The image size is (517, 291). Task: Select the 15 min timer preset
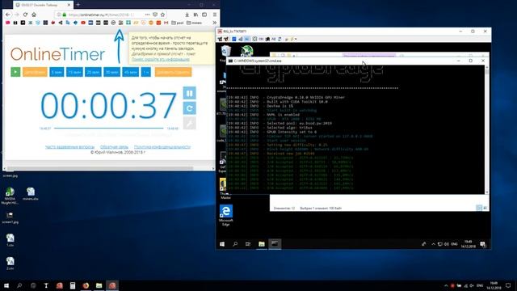[74, 72]
